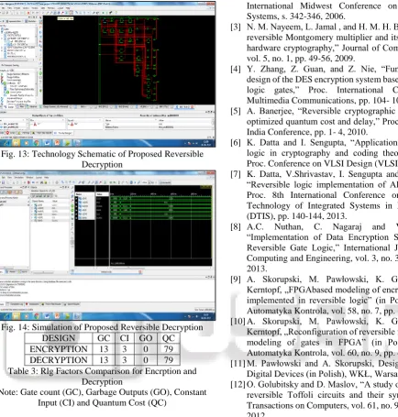Viewport: 398px width, 417px height.
Task: Click the QC value 79 in ENCRYPTION row
Action: (x=169, y=349)
